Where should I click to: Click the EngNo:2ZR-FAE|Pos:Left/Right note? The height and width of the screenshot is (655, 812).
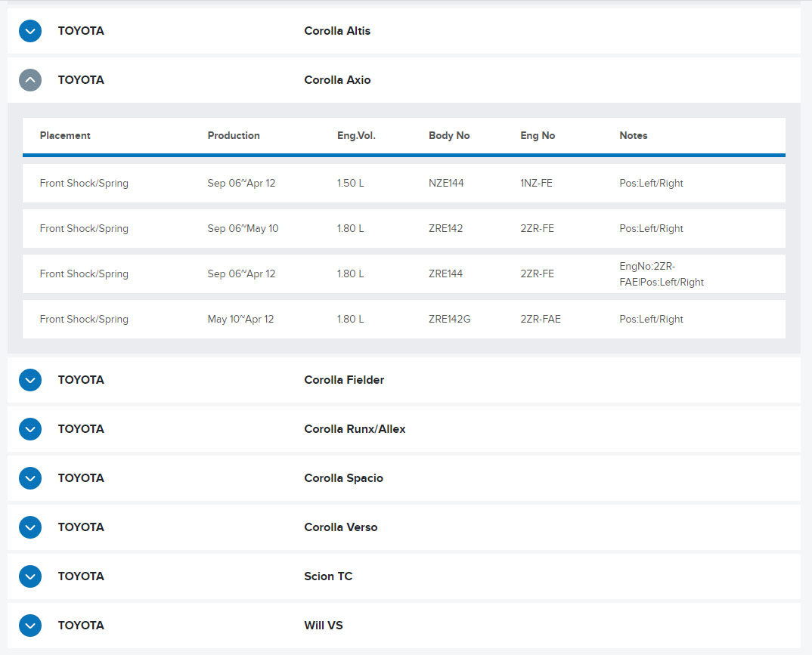tap(662, 274)
